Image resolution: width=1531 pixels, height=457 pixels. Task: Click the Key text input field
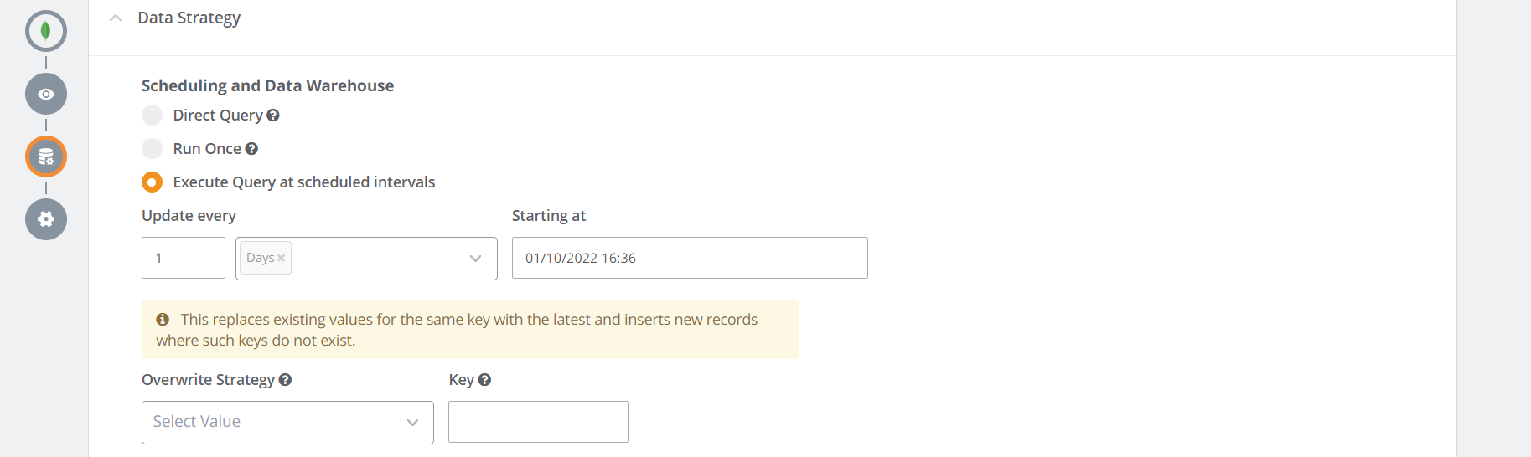click(x=539, y=422)
